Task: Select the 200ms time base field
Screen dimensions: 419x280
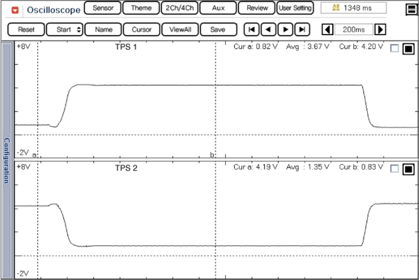Action: pyautogui.click(x=354, y=29)
